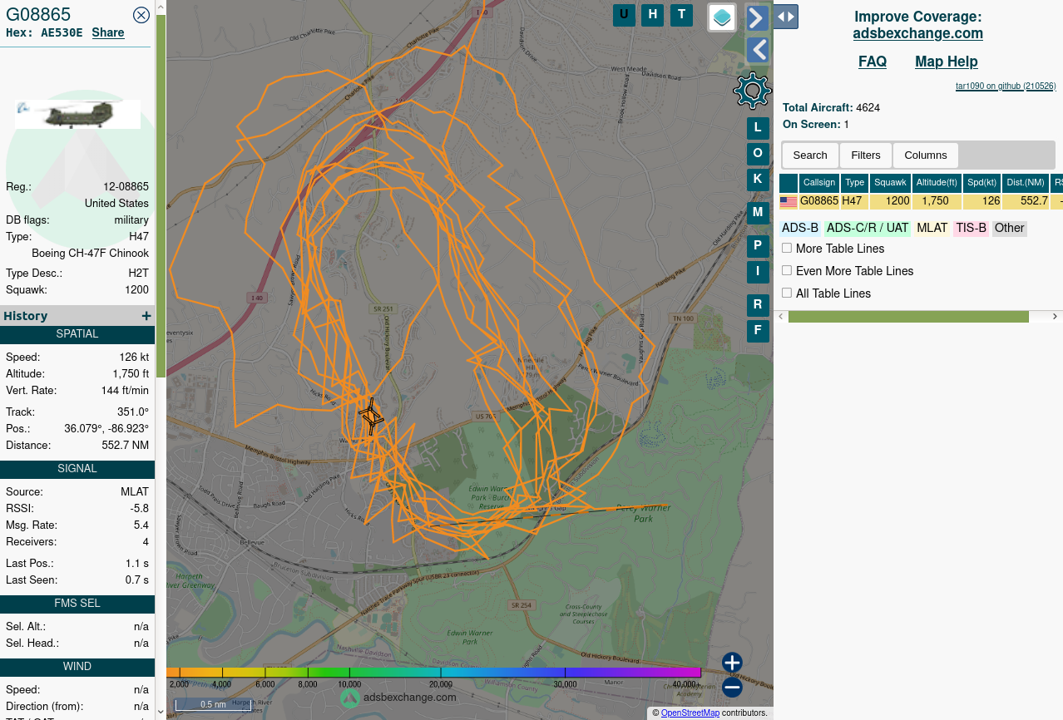
Task: Open map settings gear
Action: pyautogui.click(x=752, y=91)
